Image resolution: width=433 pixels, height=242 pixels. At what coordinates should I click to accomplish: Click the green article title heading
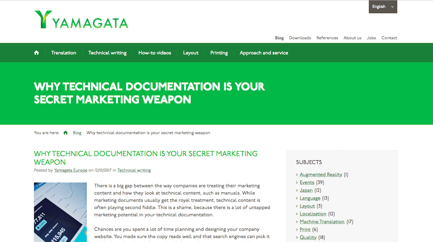click(x=146, y=158)
